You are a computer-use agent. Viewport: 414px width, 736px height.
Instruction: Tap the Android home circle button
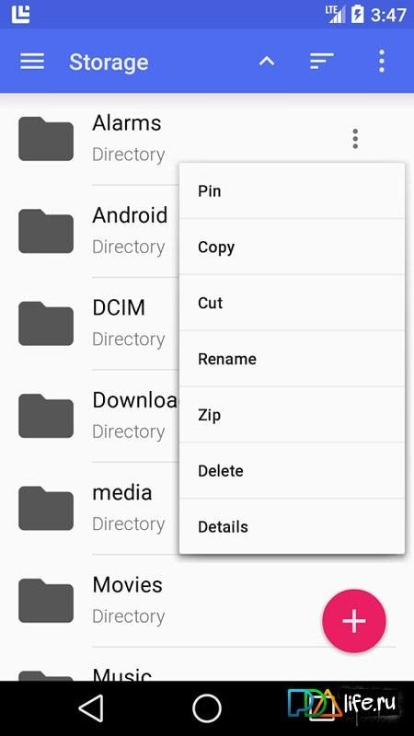click(x=206, y=707)
